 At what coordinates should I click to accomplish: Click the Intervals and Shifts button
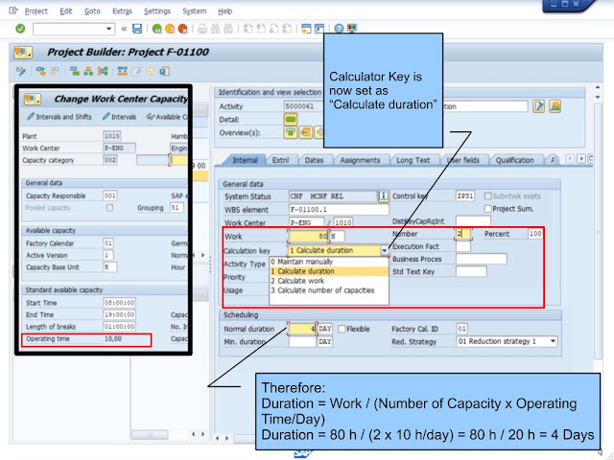pos(59,117)
